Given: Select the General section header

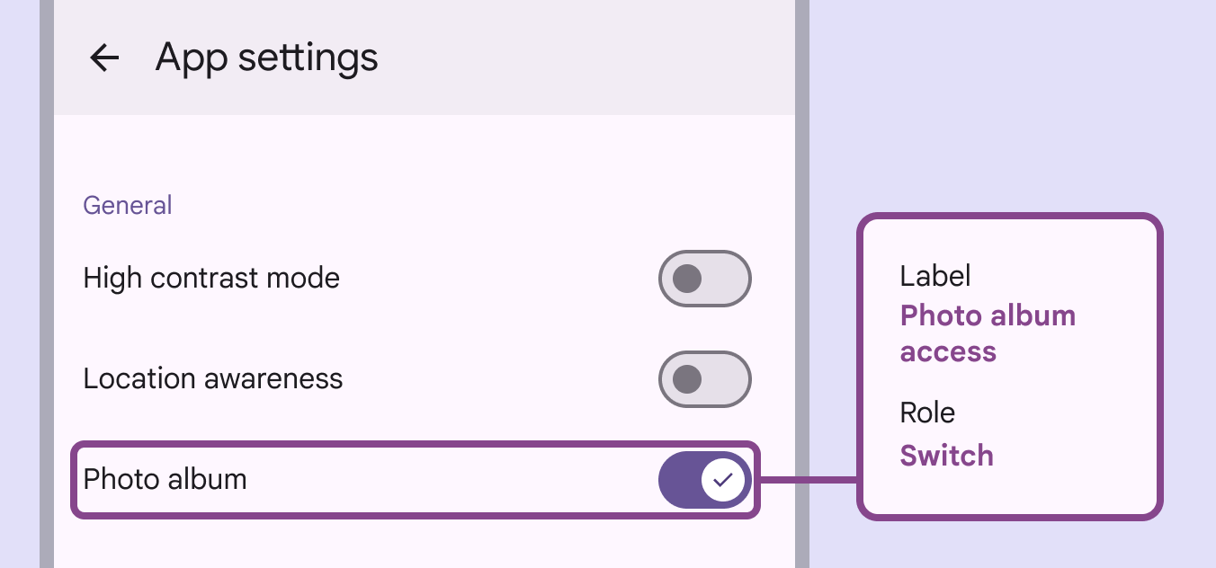Looking at the screenshot, I should [x=128, y=205].
